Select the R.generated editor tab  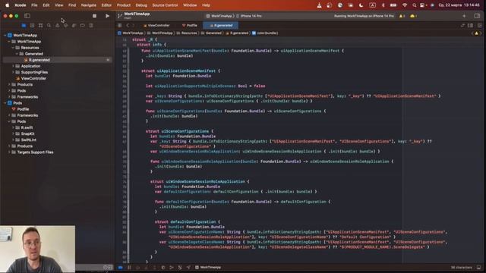coord(221,25)
